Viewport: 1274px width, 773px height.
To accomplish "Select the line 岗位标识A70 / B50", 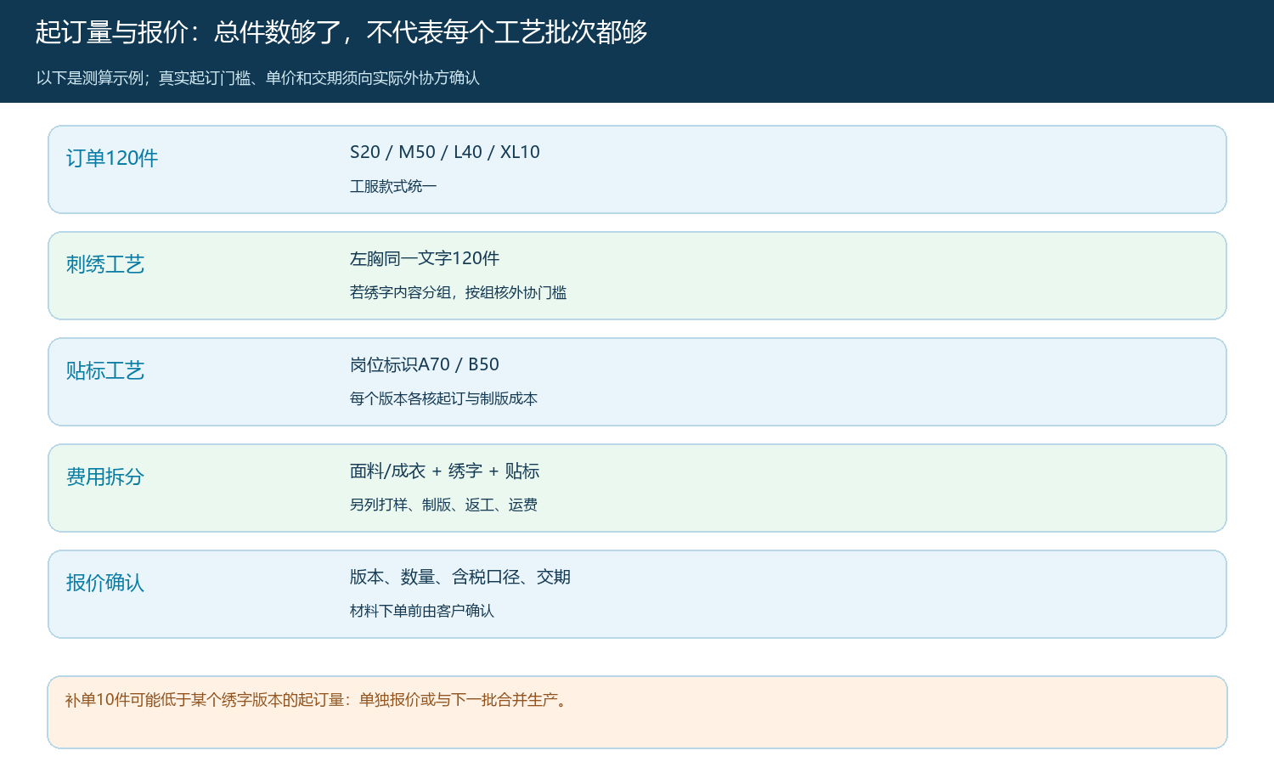I will (425, 364).
